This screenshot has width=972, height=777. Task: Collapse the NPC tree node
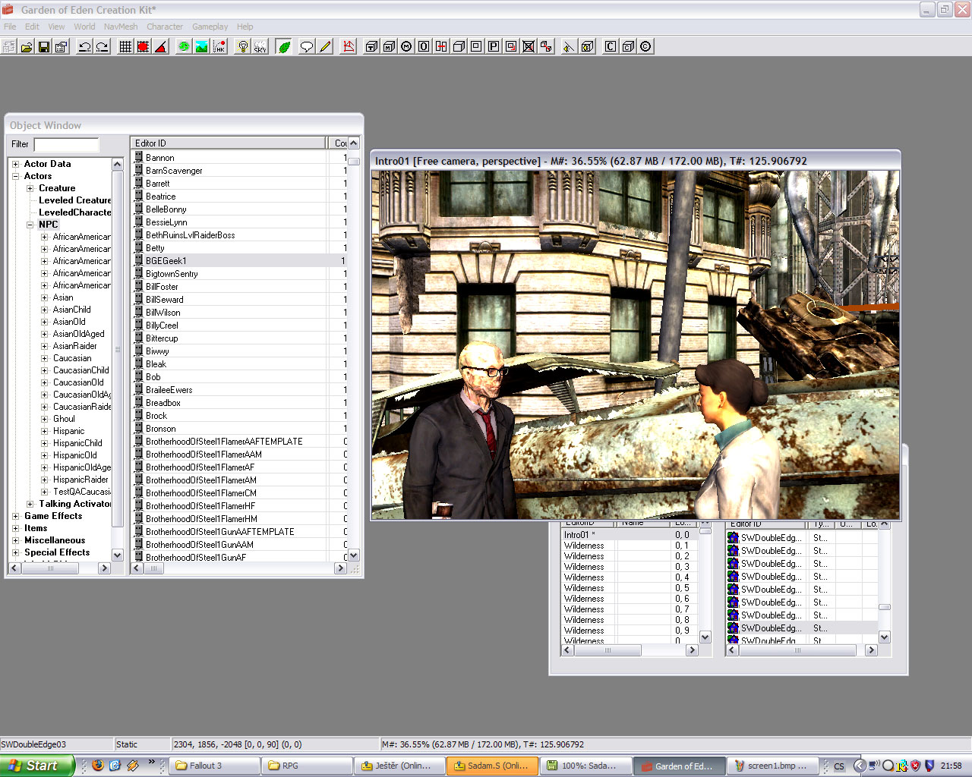pyautogui.click(x=30, y=225)
